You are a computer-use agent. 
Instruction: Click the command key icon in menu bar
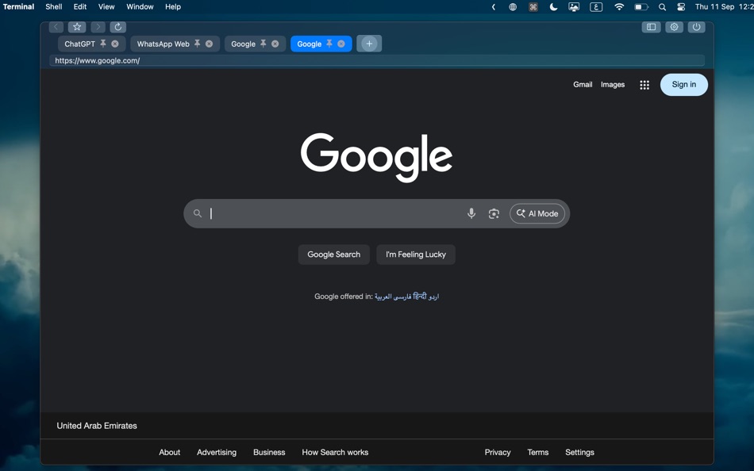tap(533, 6)
